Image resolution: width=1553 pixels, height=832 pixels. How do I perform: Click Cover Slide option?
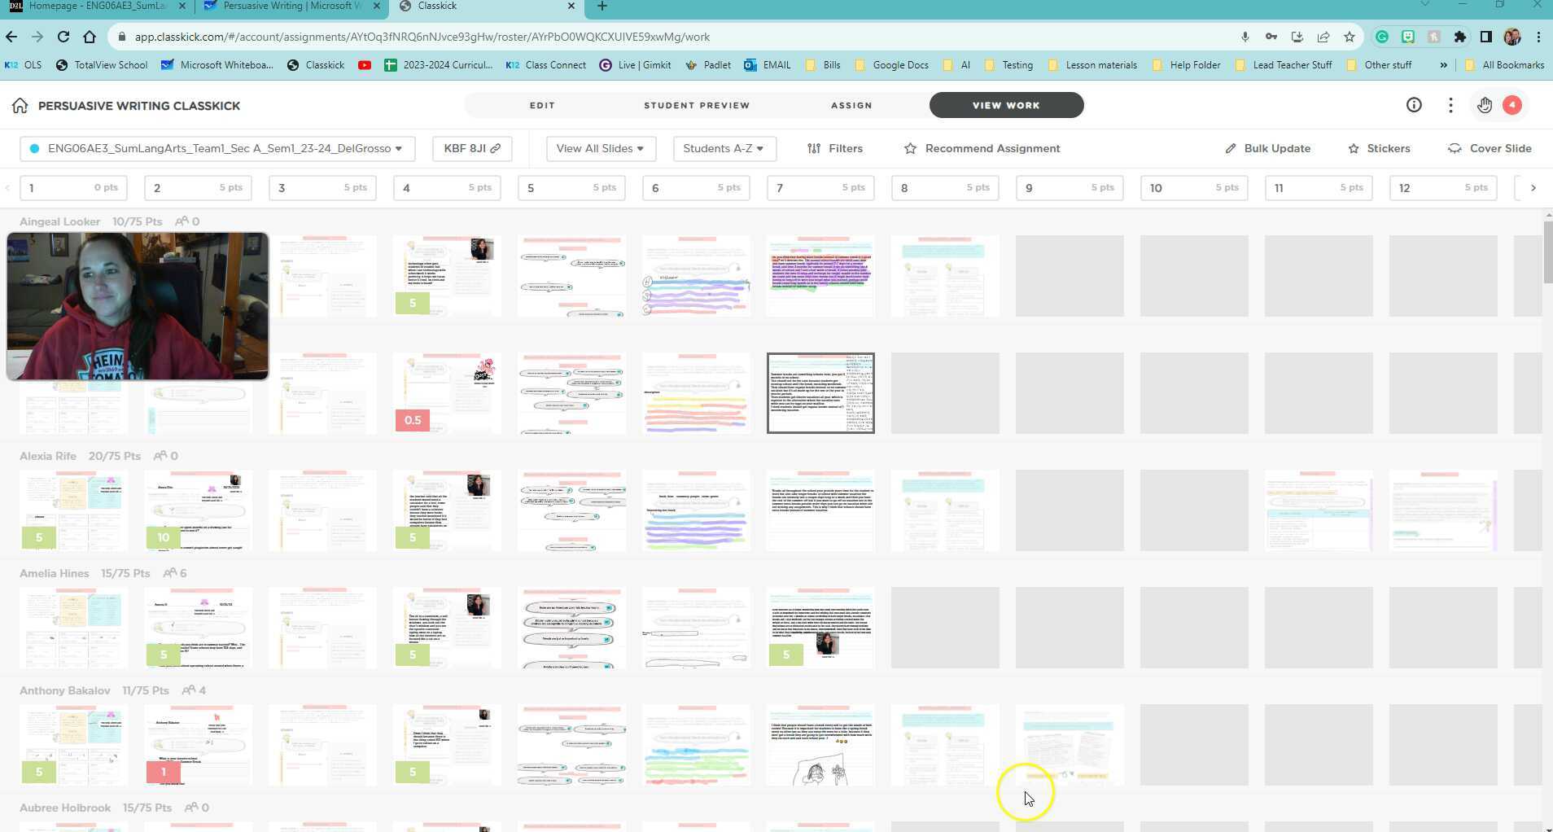click(1490, 148)
